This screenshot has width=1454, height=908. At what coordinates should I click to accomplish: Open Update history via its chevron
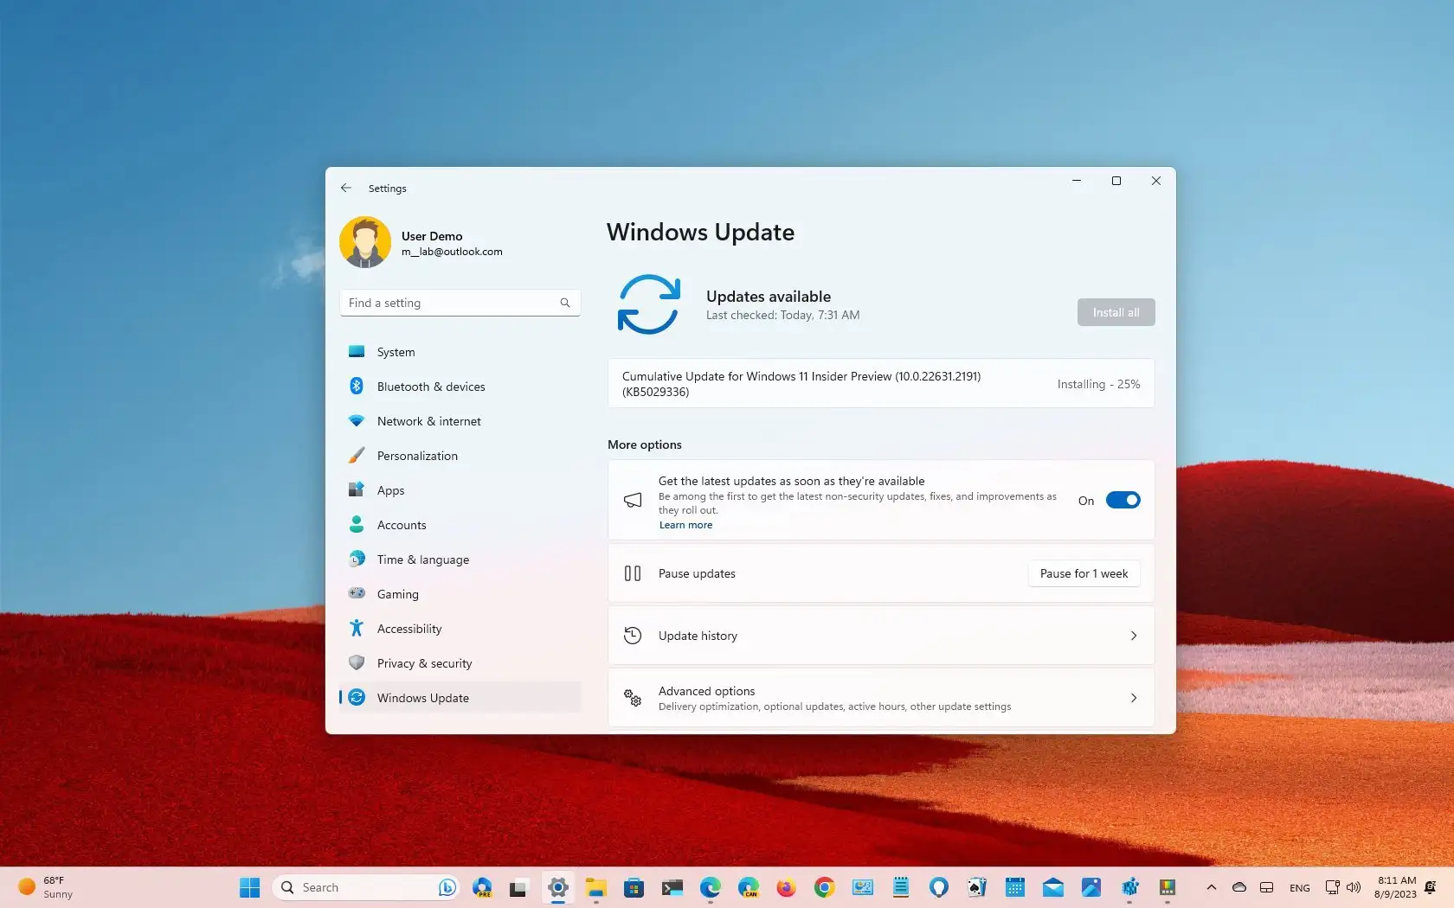click(1133, 636)
